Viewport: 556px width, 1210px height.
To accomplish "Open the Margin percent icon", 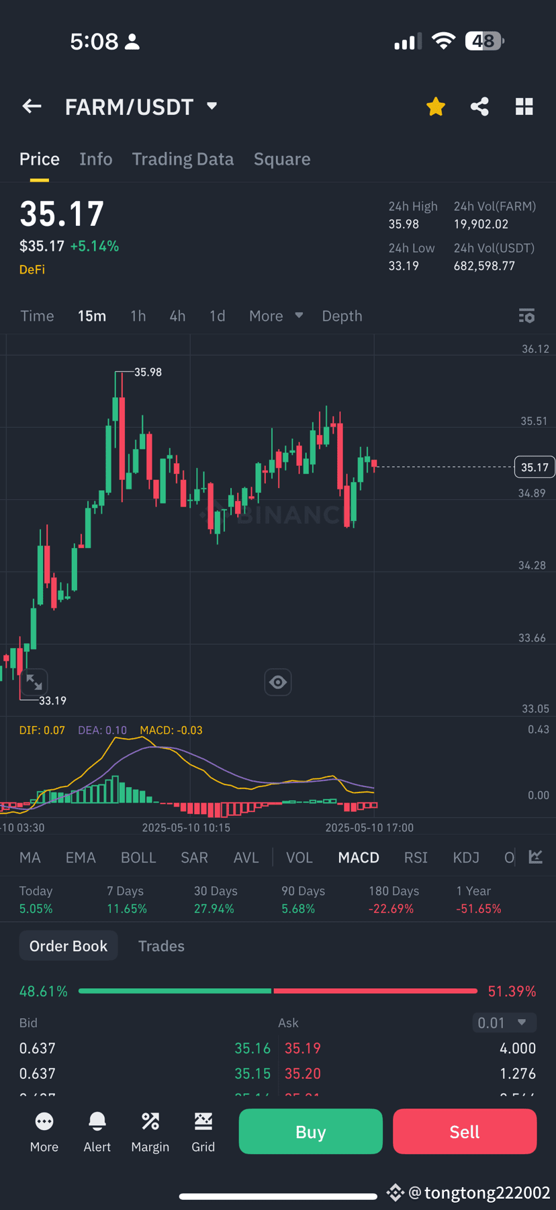I will [150, 1131].
